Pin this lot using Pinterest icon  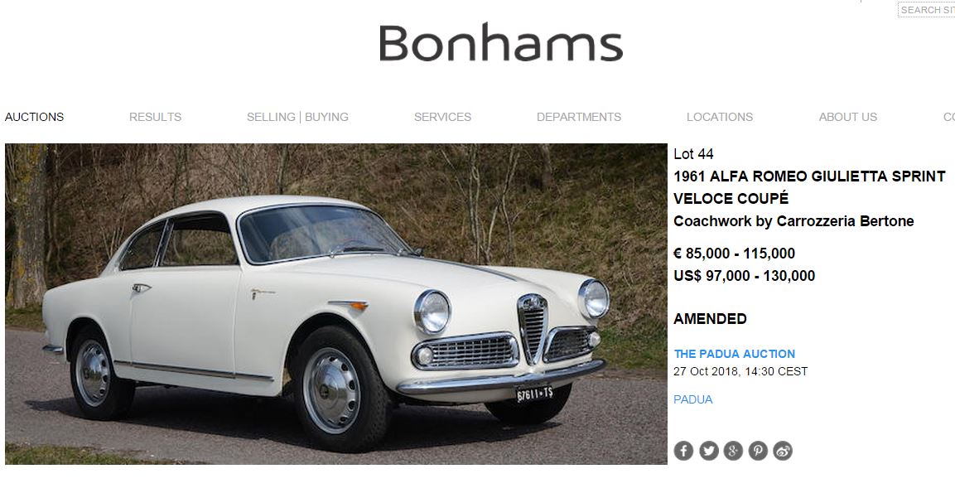[x=758, y=451]
